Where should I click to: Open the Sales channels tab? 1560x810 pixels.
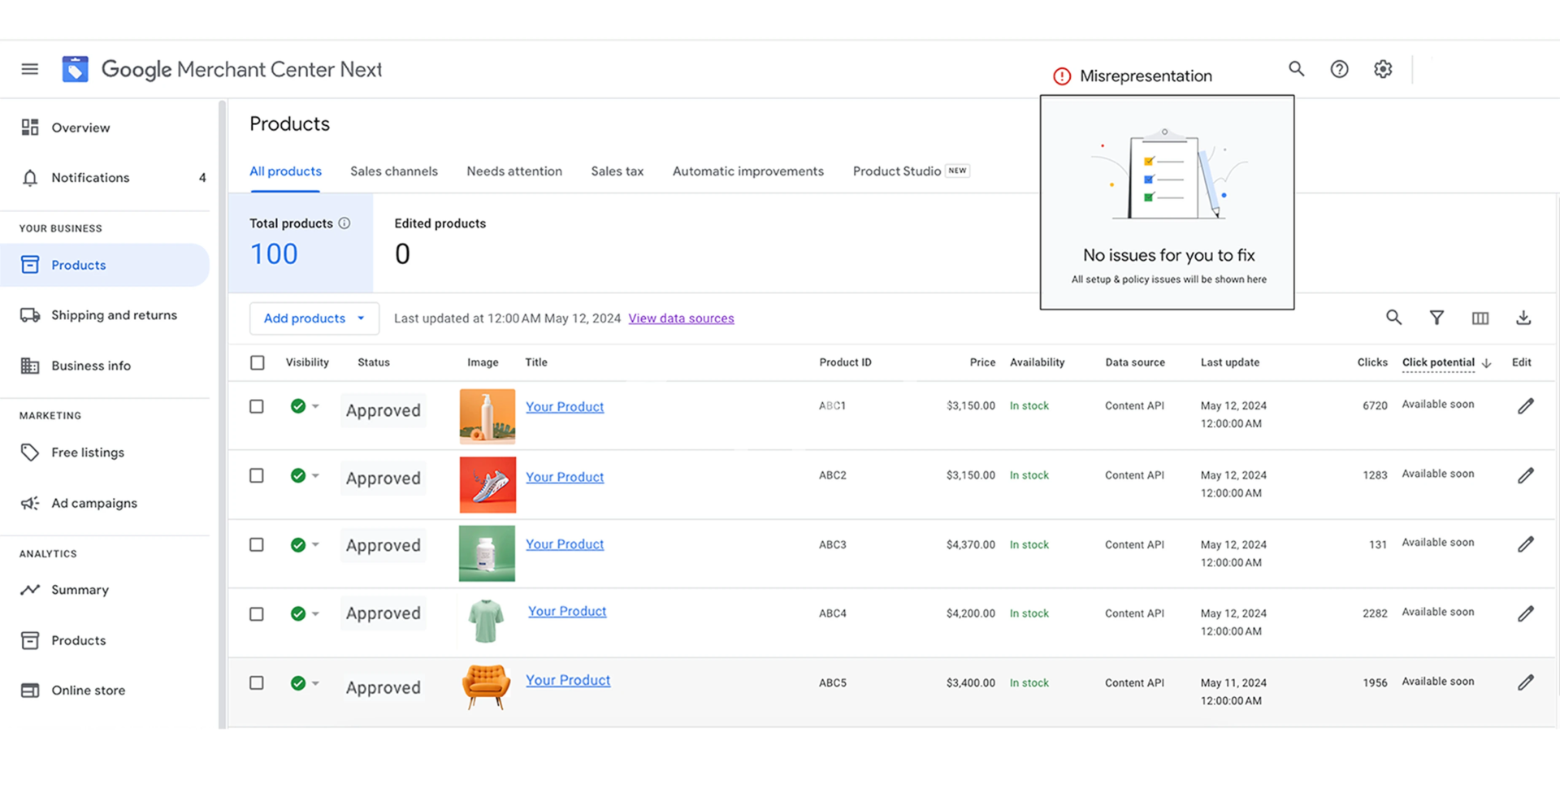click(393, 171)
